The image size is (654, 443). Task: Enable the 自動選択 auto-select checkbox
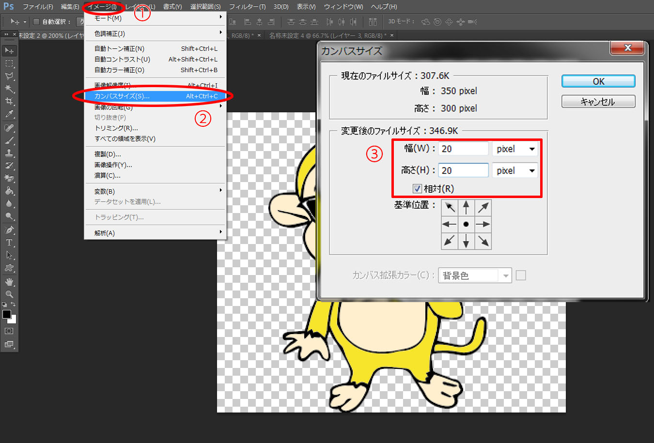point(36,22)
